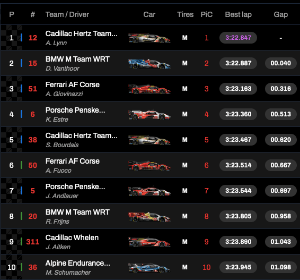
Task: Sort by the Best lap column header
Action: point(238,14)
